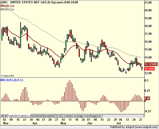Click the 13.123283 MA value tag
Screen dimensions: 159x129
(151, 64)
